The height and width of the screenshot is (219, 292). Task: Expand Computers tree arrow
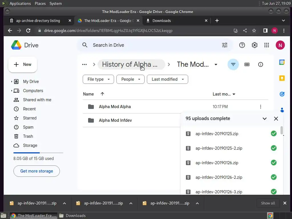pyautogui.click(x=11, y=91)
